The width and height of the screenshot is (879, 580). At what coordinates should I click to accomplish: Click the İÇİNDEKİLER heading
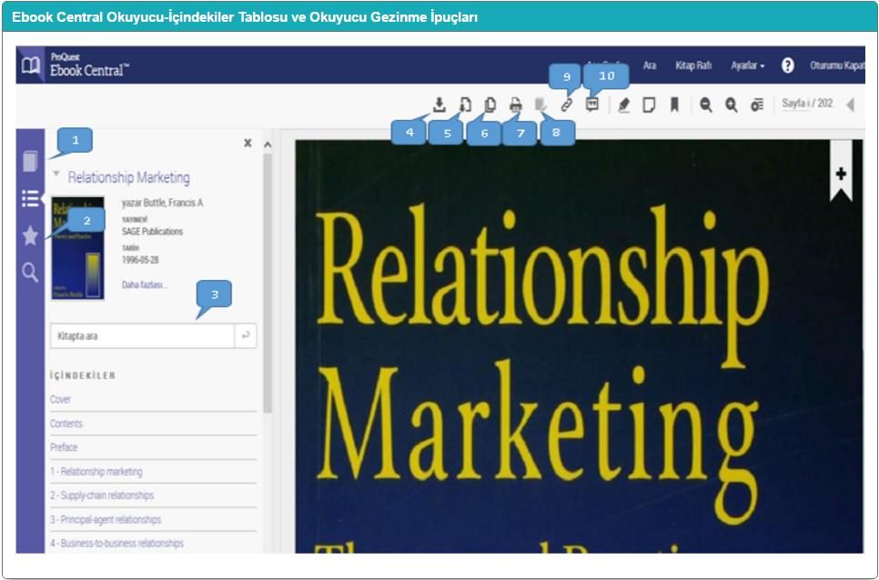[83, 375]
